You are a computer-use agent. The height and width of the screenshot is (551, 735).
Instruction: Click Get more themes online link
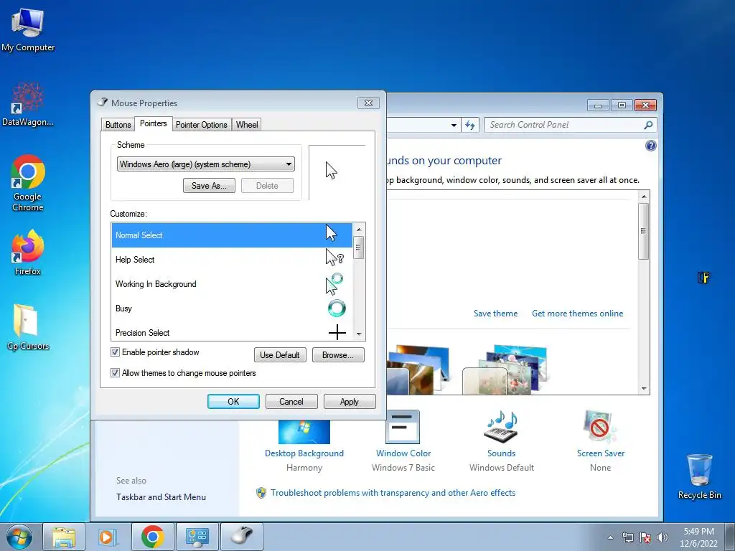[x=578, y=314]
